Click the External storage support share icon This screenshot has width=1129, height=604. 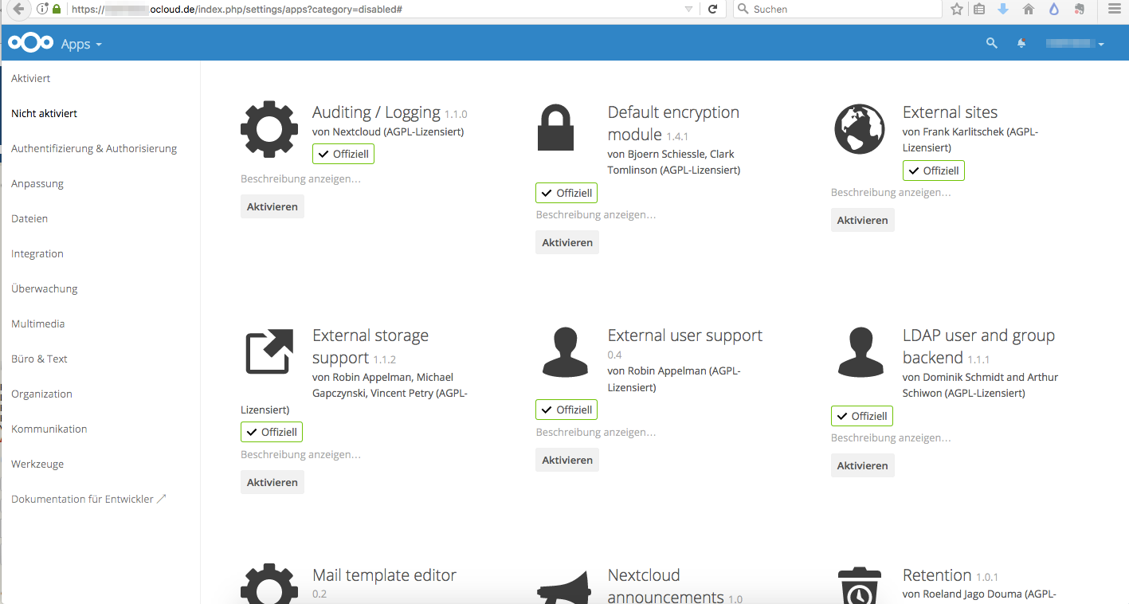[269, 351]
